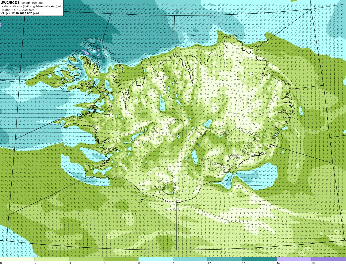This screenshot has width=346, height=265.
Task: Click the teal 12–14 m/s legend swatch
Action: [x=225, y=259]
